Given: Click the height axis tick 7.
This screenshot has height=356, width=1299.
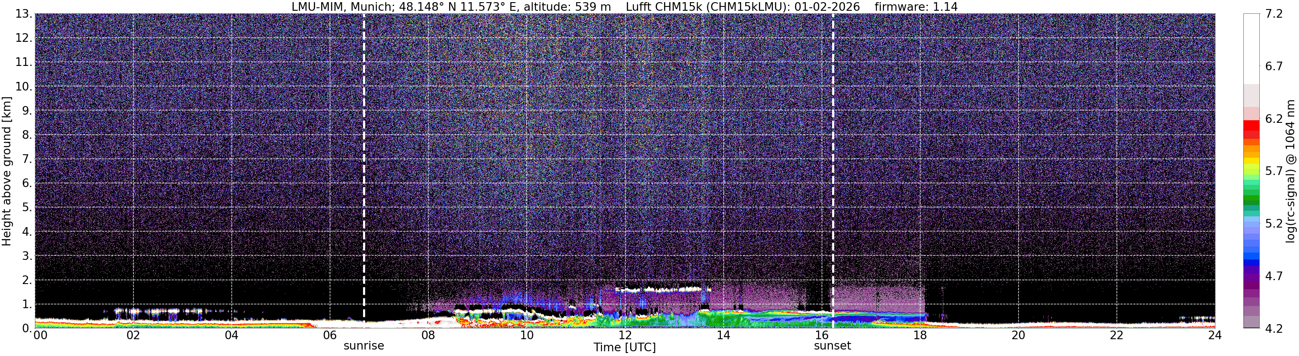Looking at the screenshot, I should coord(27,159).
